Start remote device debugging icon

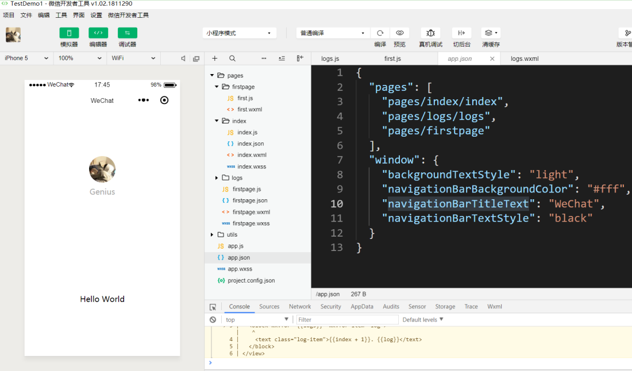(x=430, y=33)
